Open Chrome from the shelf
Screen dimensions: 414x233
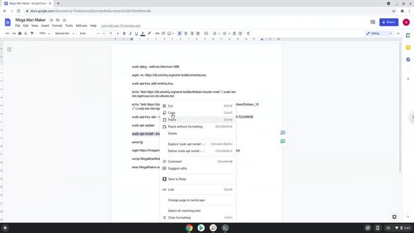click(x=189, y=228)
